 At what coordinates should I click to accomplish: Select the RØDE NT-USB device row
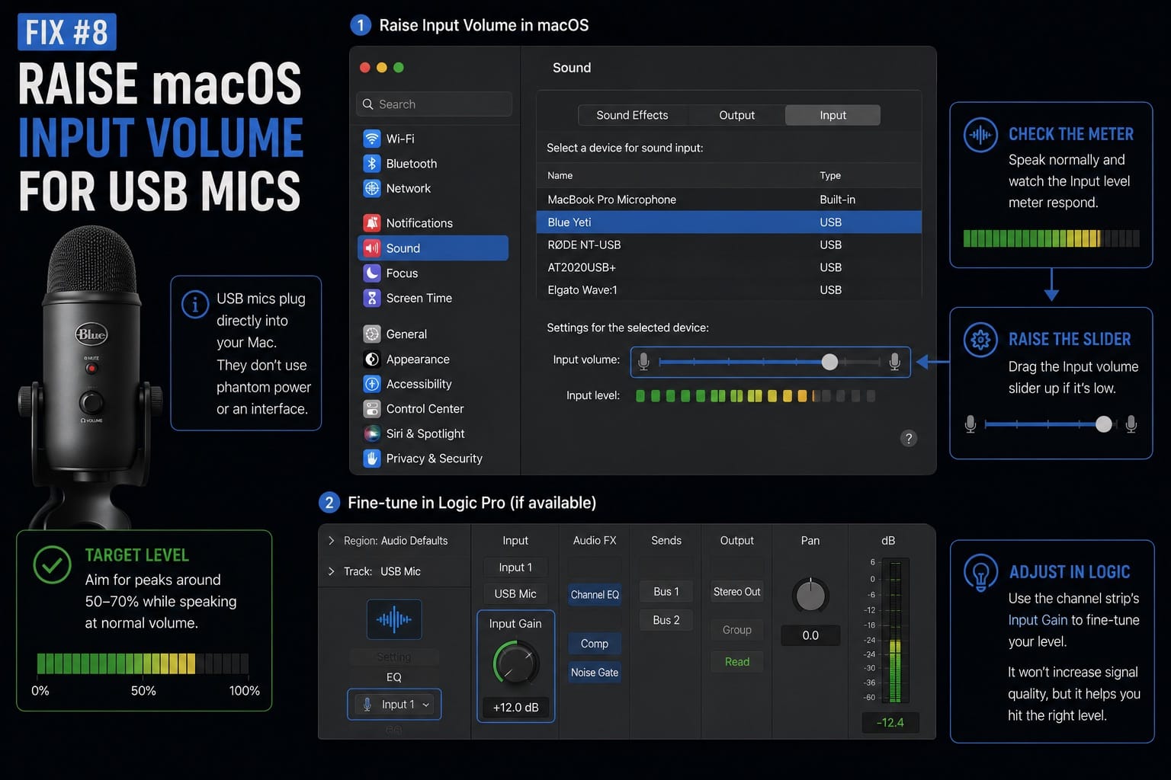click(x=729, y=245)
